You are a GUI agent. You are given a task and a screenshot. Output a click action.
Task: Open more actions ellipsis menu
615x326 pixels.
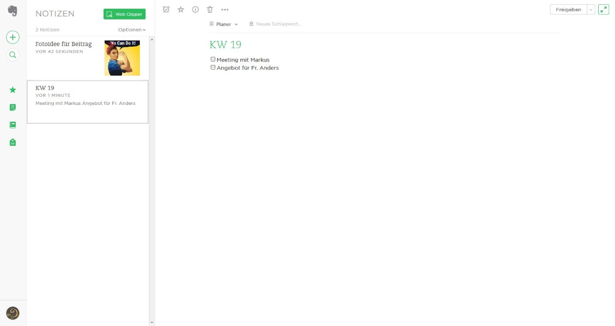tap(225, 9)
